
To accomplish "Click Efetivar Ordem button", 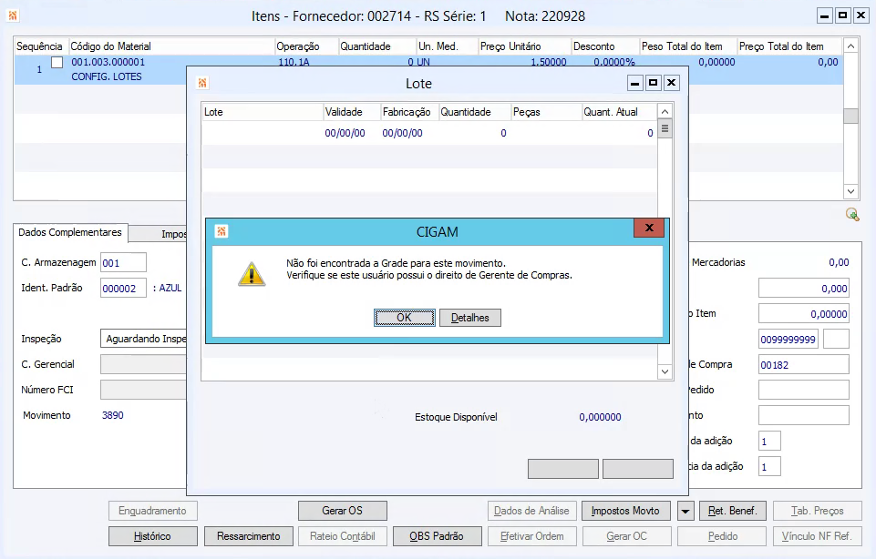I will click(531, 536).
